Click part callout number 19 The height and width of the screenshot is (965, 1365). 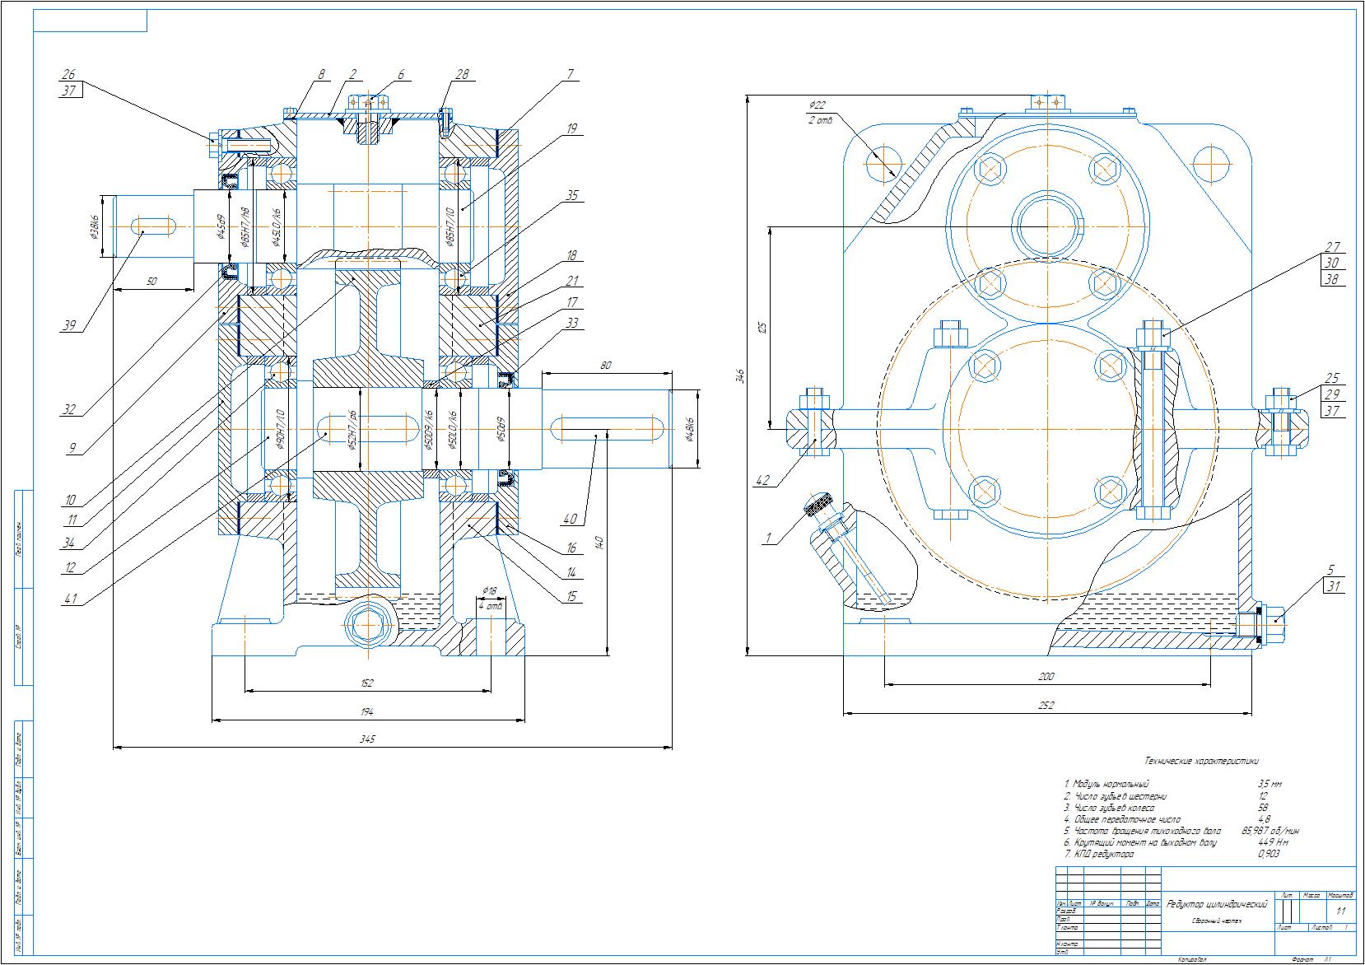click(x=571, y=129)
